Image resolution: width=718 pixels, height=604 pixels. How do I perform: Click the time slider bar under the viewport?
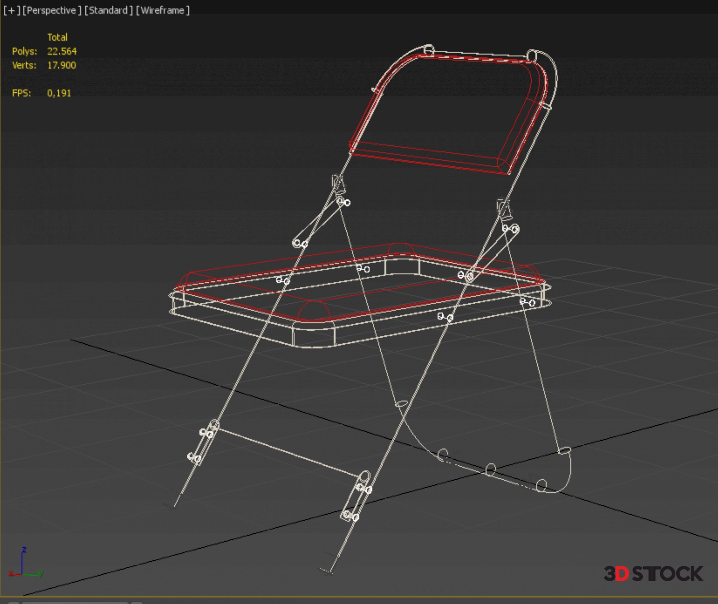(x=75, y=602)
